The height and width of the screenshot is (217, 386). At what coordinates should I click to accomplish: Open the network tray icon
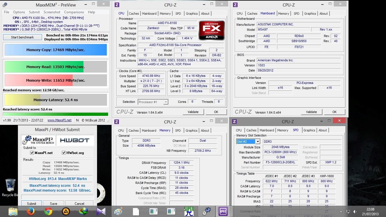pyautogui.click(x=348, y=211)
